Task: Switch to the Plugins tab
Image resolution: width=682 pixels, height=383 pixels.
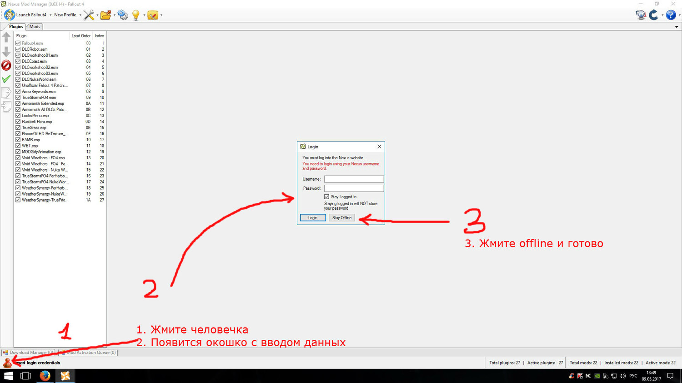Action: point(16,26)
